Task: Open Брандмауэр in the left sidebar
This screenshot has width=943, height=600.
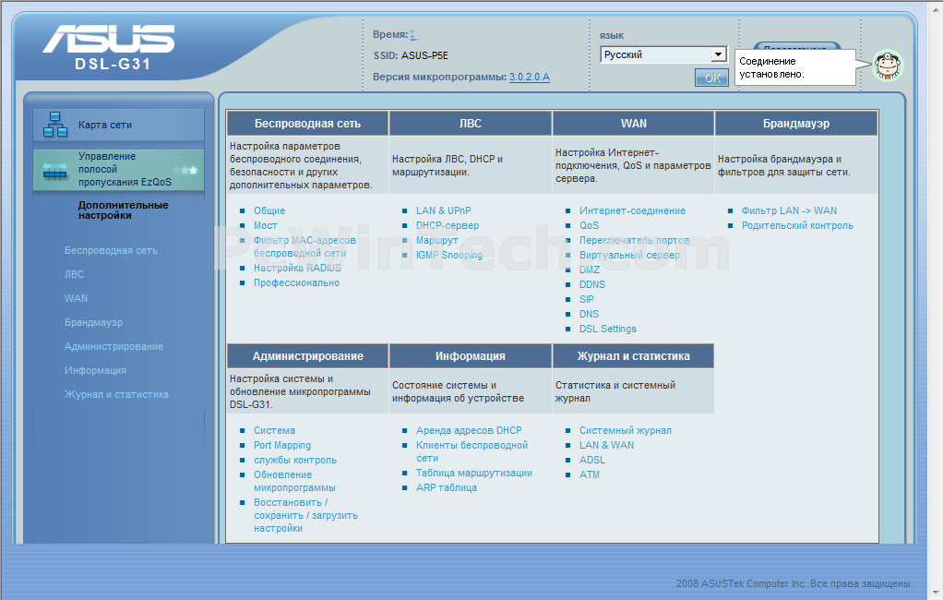Action: coord(93,322)
